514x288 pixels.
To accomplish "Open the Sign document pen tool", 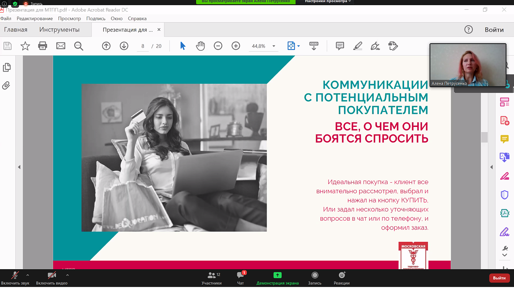I will click(x=375, y=46).
